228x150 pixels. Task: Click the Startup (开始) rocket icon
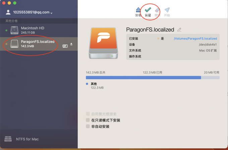167,10
